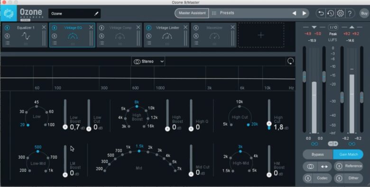Go to the next preset arrow
370x187 pixels.
pos(305,13)
